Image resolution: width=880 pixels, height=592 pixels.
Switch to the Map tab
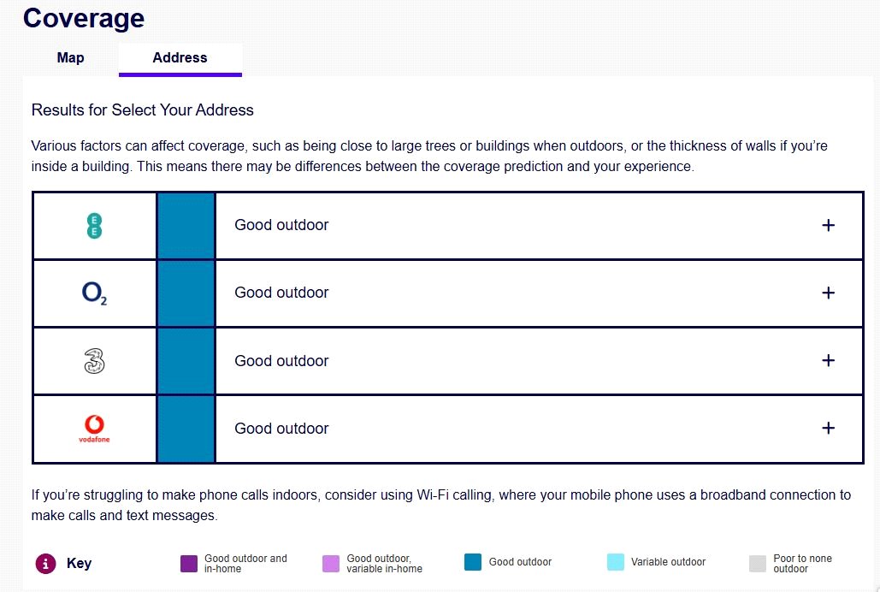(71, 58)
